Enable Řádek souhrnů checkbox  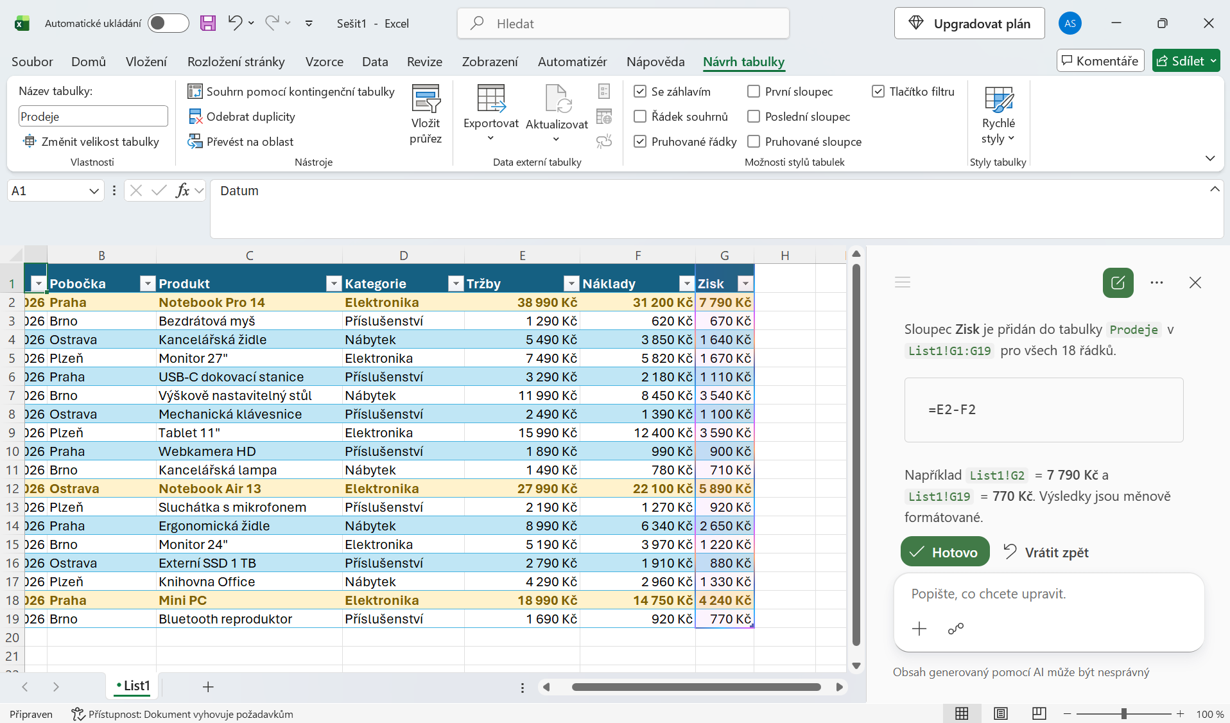click(x=640, y=117)
